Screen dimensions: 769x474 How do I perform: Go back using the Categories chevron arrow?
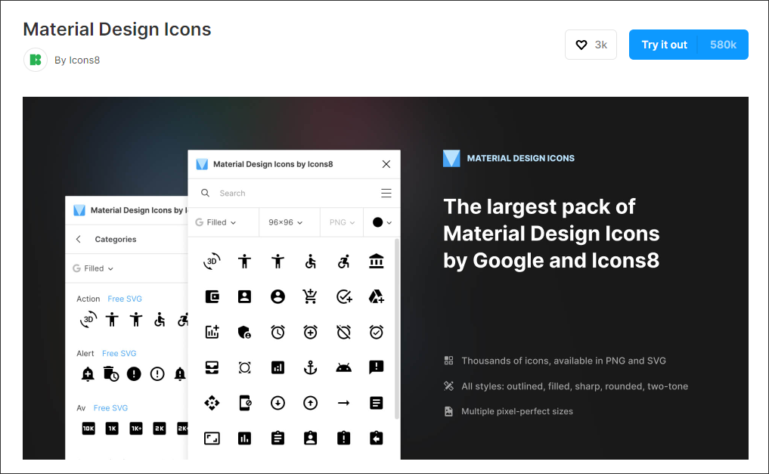click(79, 239)
